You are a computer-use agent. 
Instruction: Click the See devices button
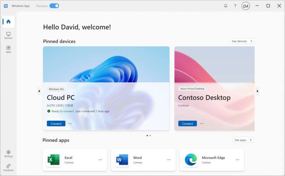click(242, 41)
